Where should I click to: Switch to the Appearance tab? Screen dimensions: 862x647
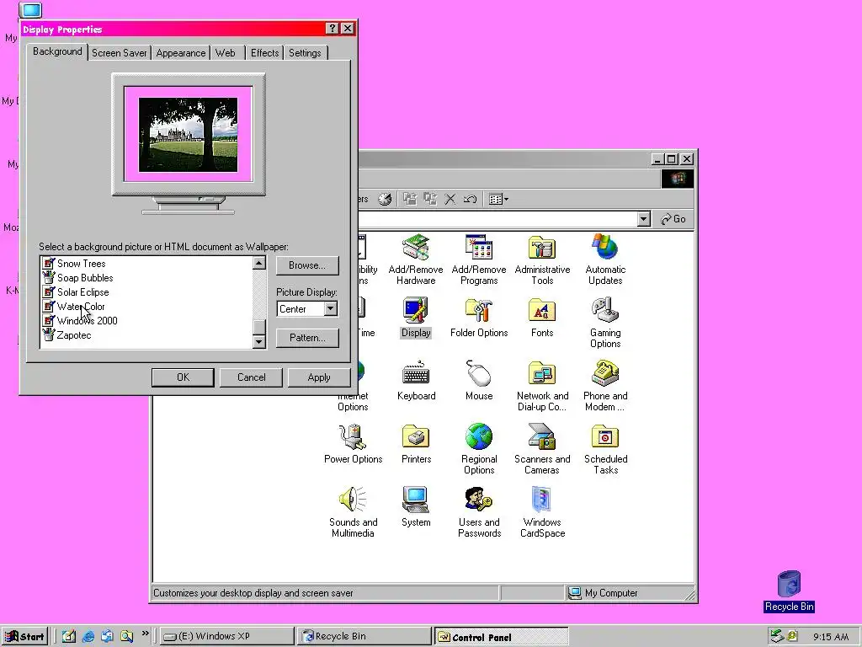tap(180, 53)
